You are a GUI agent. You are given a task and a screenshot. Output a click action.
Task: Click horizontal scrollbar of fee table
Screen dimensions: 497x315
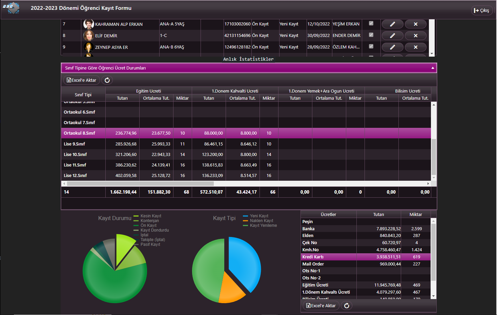pos(140,183)
